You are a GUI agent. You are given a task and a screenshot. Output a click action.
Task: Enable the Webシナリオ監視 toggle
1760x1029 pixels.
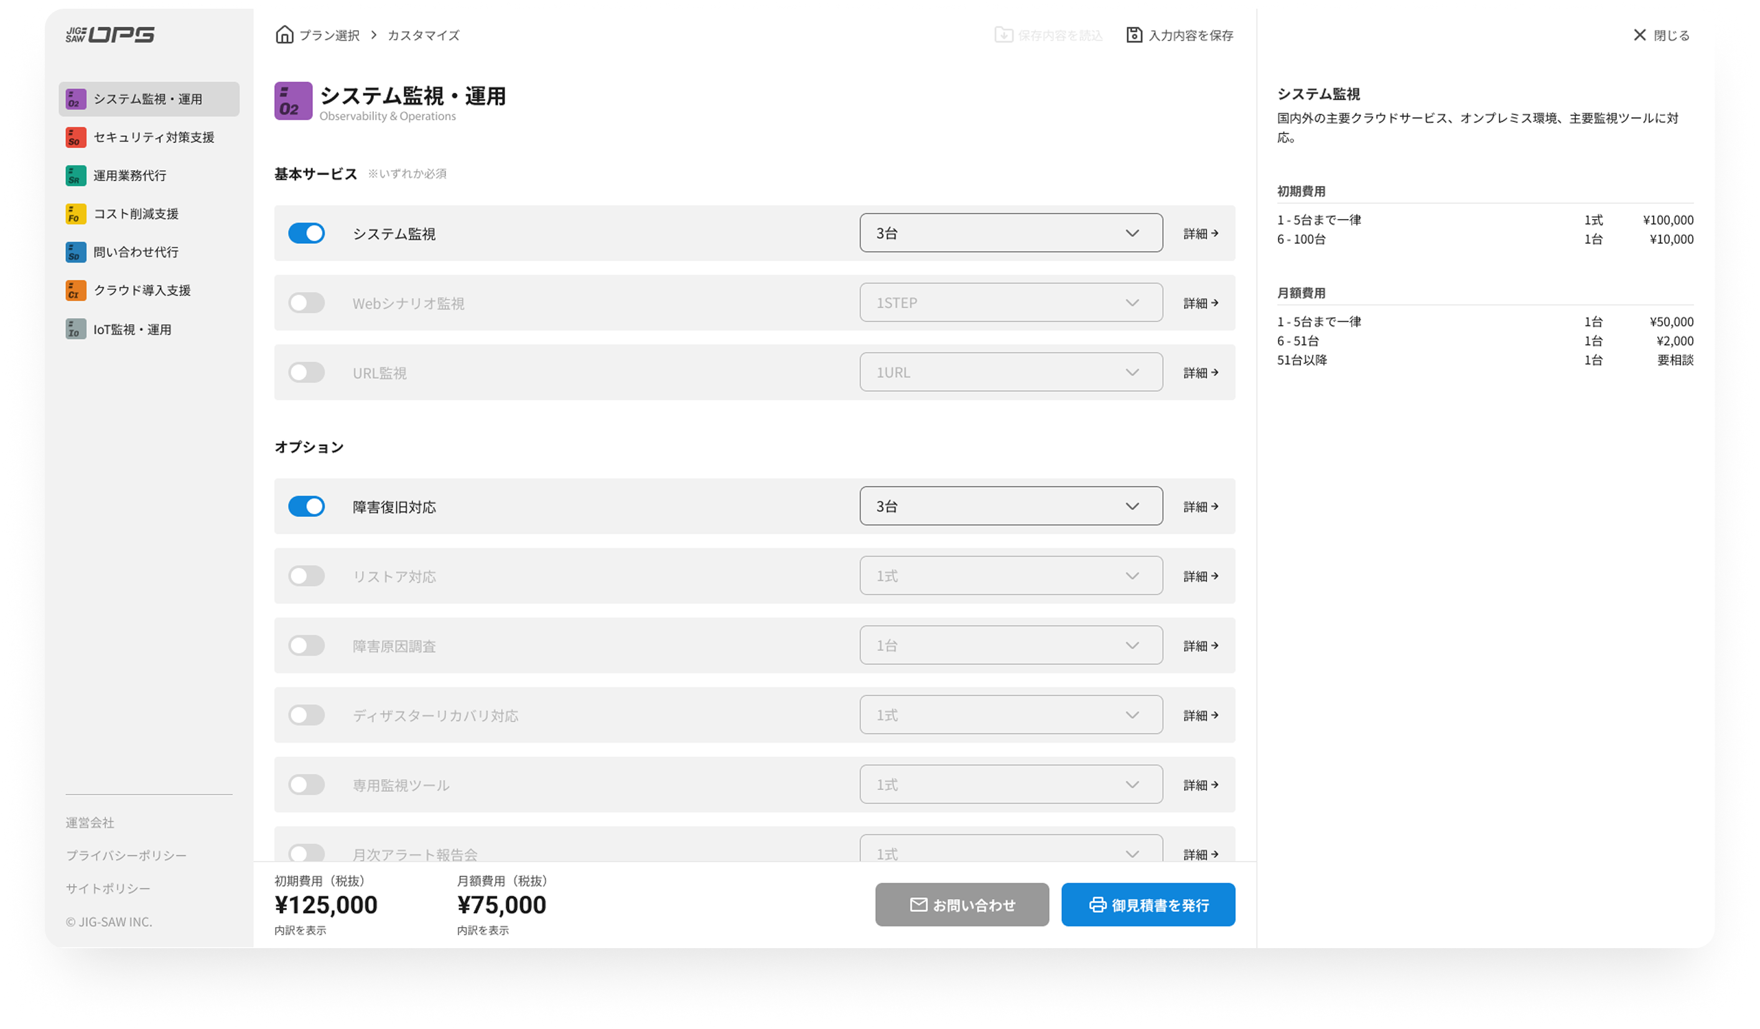pos(307,303)
